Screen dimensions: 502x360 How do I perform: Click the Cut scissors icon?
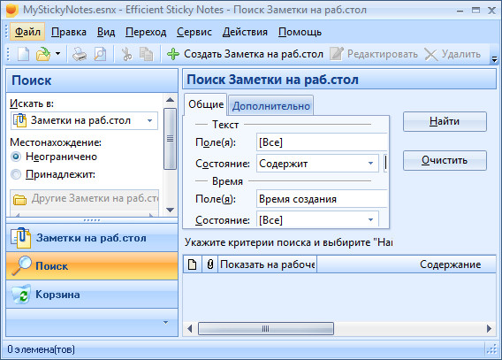point(126,54)
